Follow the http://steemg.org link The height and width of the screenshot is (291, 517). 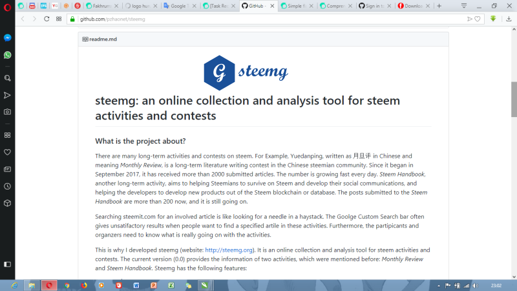pos(229,250)
